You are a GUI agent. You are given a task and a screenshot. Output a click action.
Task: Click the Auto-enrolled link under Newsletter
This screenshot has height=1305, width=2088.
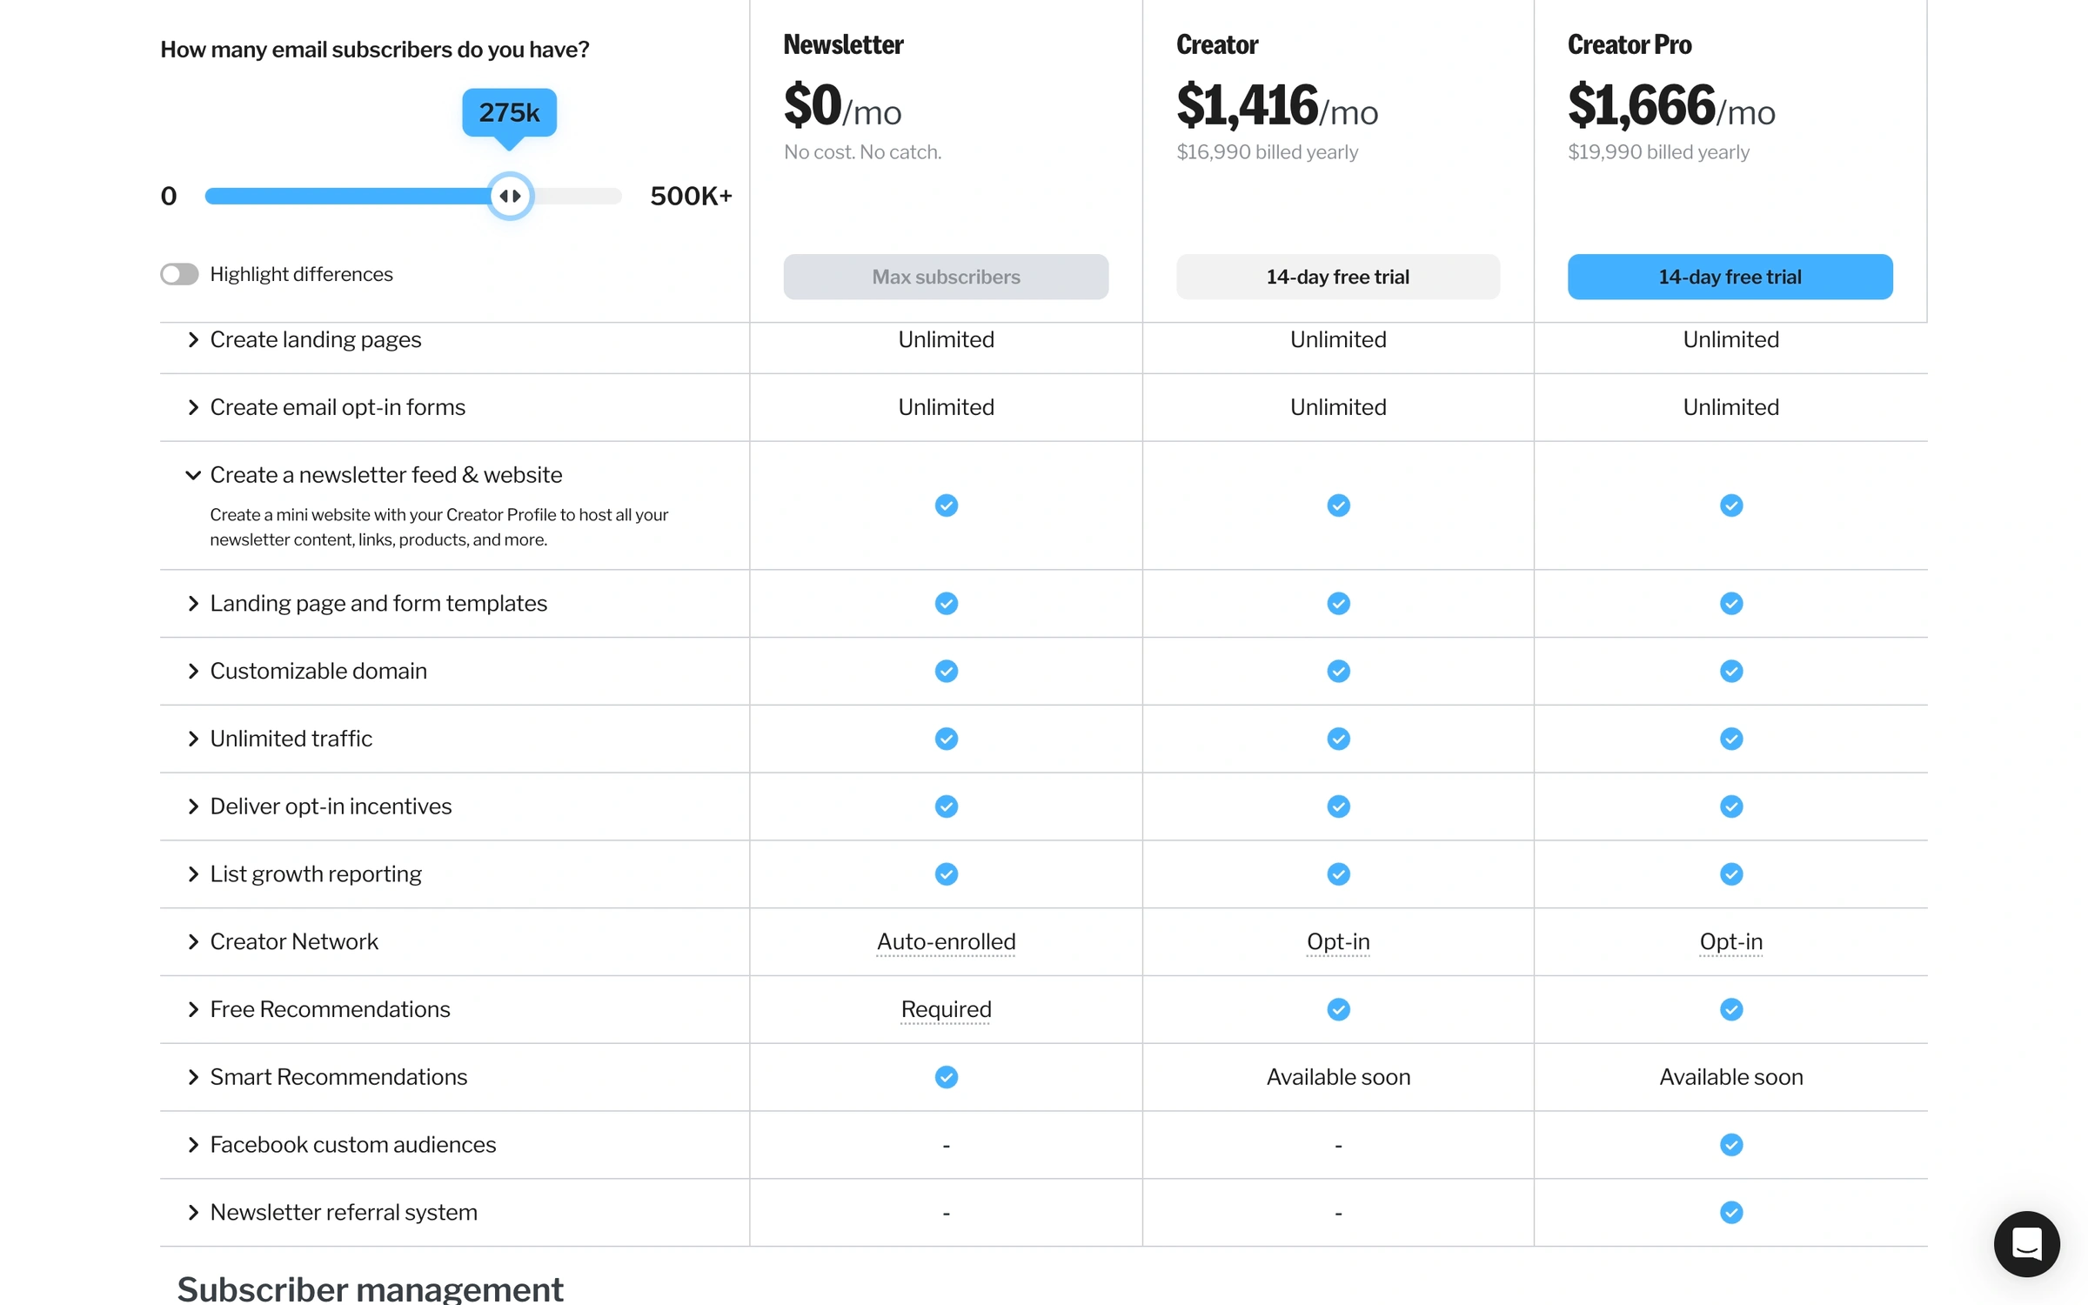pyautogui.click(x=946, y=941)
